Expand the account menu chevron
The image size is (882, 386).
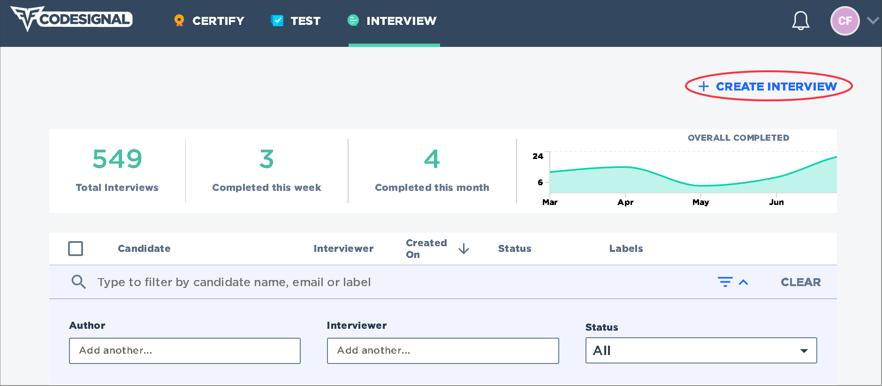tap(873, 21)
